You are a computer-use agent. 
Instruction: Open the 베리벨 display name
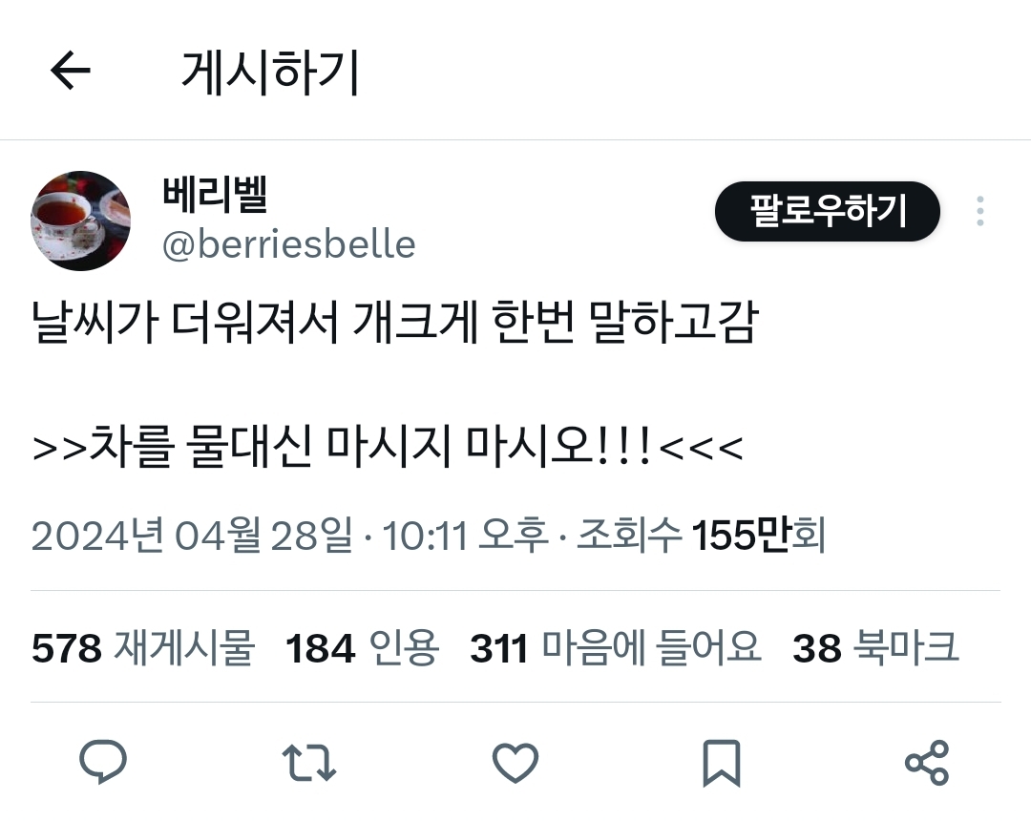[x=215, y=194]
